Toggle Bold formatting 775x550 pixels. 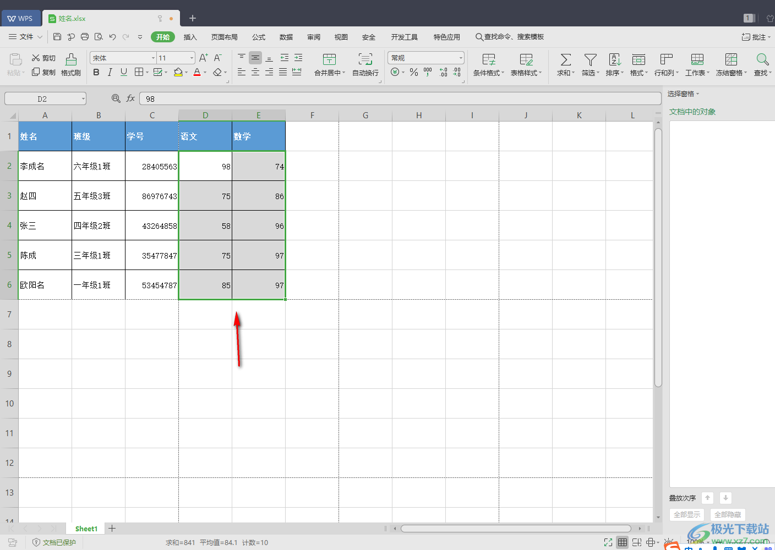(x=96, y=72)
